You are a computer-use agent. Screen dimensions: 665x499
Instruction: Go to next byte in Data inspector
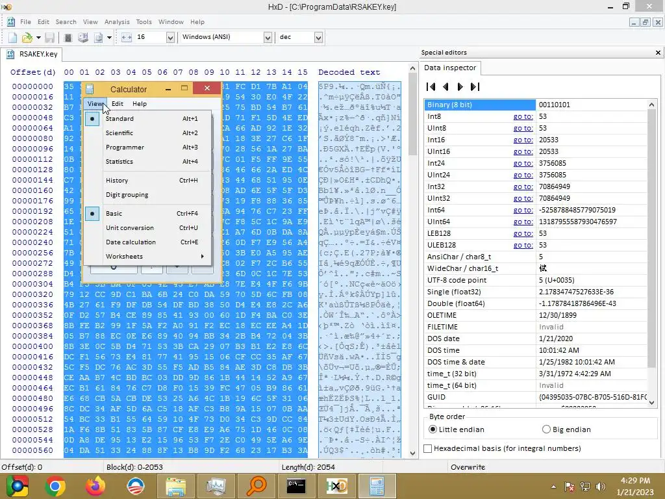pos(460,86)
